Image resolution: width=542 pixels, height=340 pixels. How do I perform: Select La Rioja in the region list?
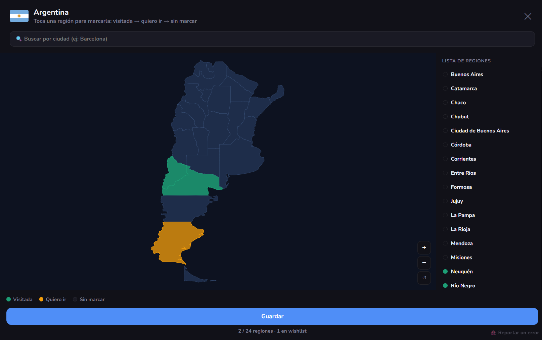460,229
